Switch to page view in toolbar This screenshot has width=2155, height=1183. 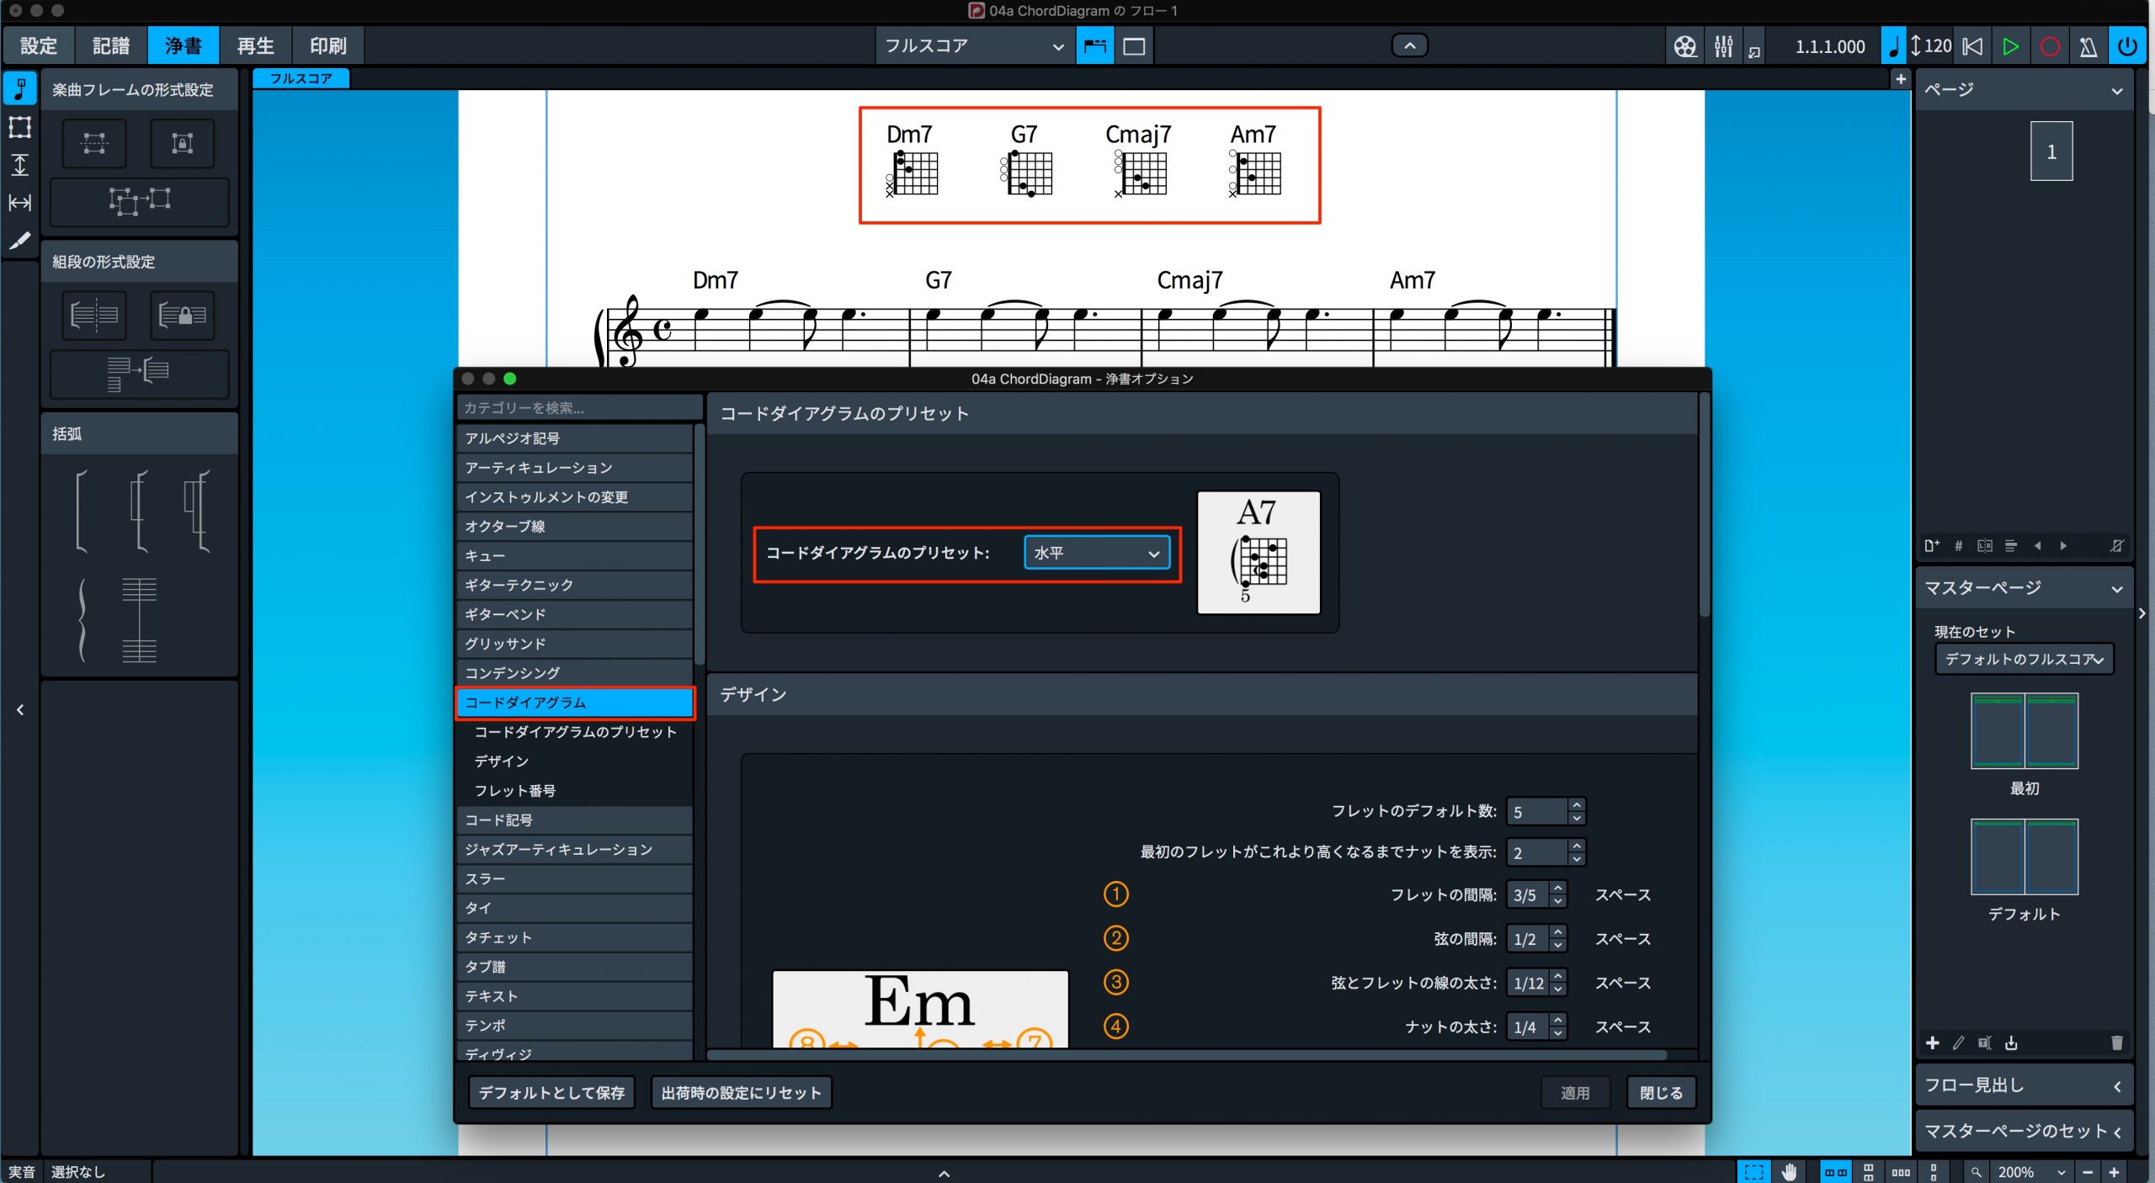point(1134,46)
